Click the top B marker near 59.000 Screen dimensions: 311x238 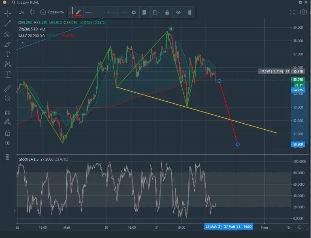click(171, 29)
